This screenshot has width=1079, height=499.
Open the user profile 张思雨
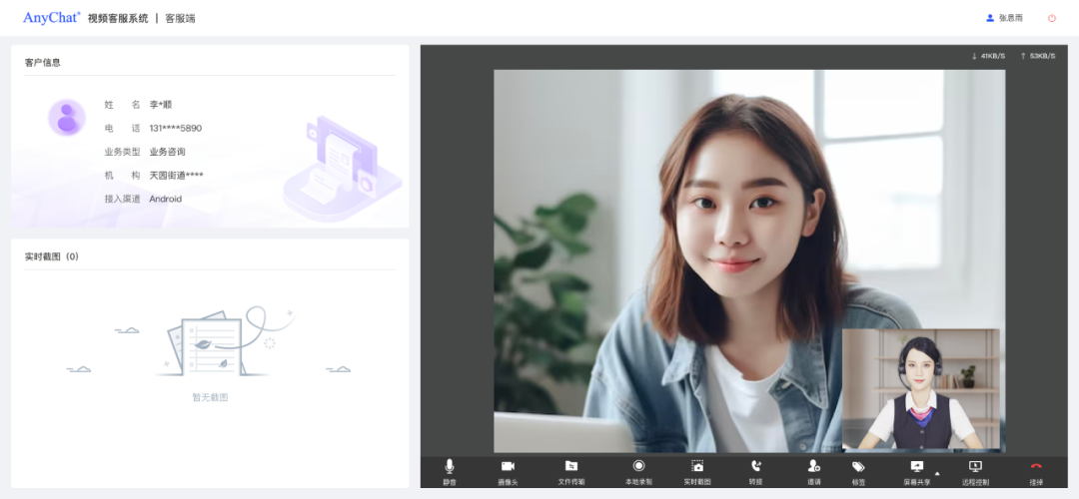(x=1004, y=18)
